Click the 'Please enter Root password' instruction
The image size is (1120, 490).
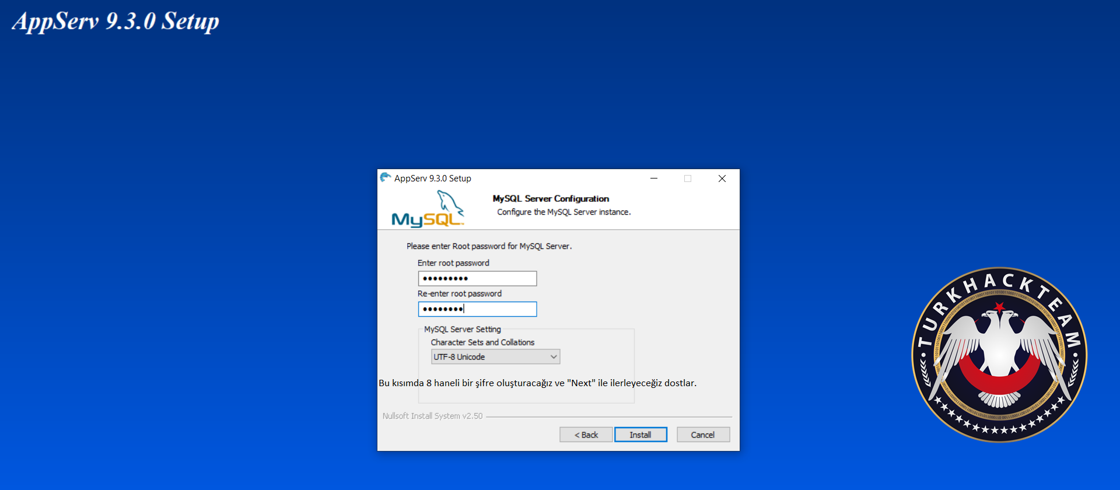[x=489, y=246]
